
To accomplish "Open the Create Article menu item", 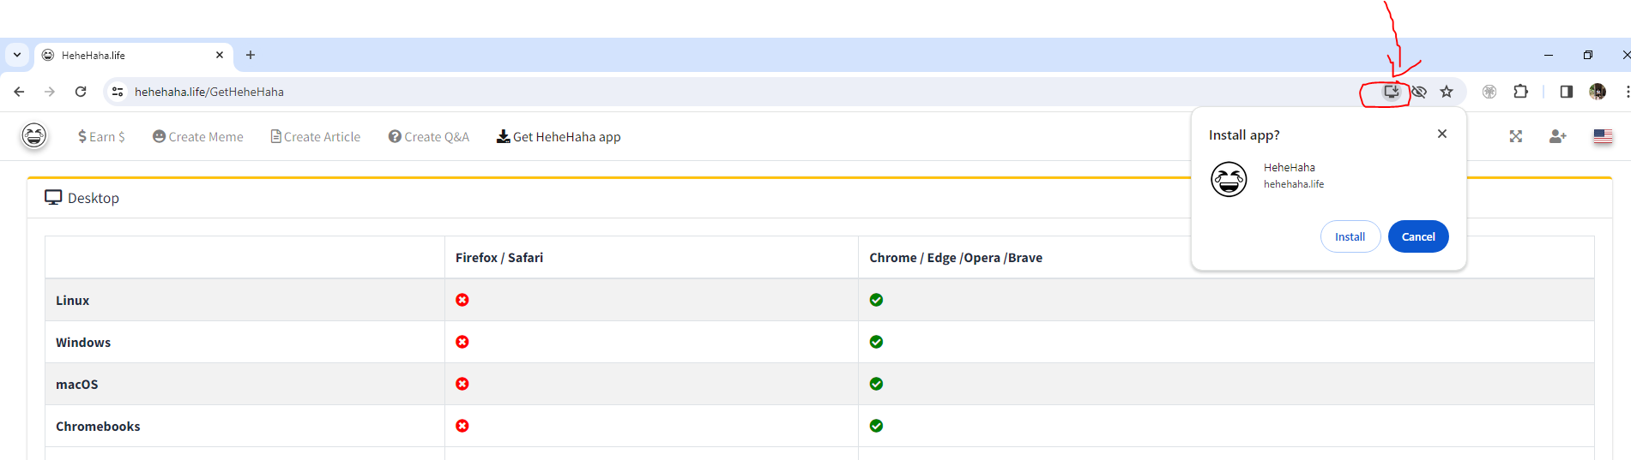I will click(316, 137).
